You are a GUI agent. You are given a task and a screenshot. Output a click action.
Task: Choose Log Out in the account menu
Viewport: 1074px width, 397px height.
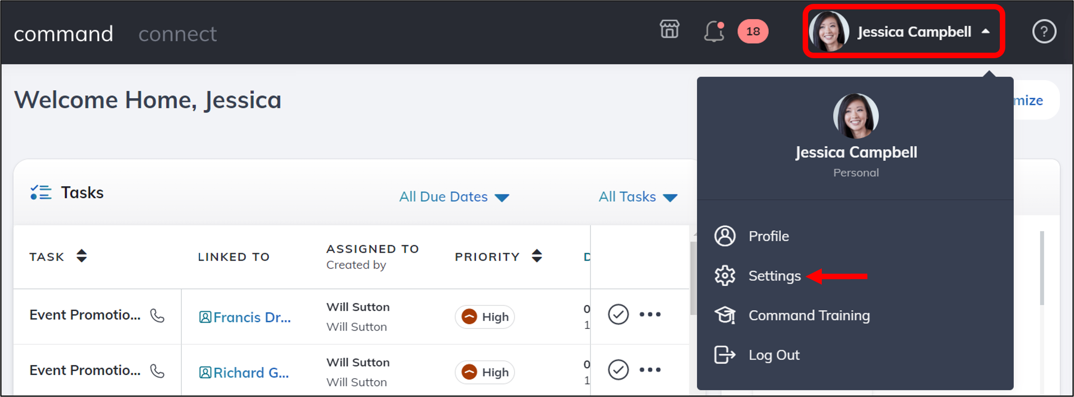(x=773, y=355)
